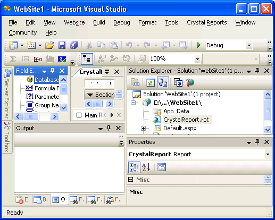Click the Output tab at bottom
Screen dimensions: 275x220
(59, 200)
